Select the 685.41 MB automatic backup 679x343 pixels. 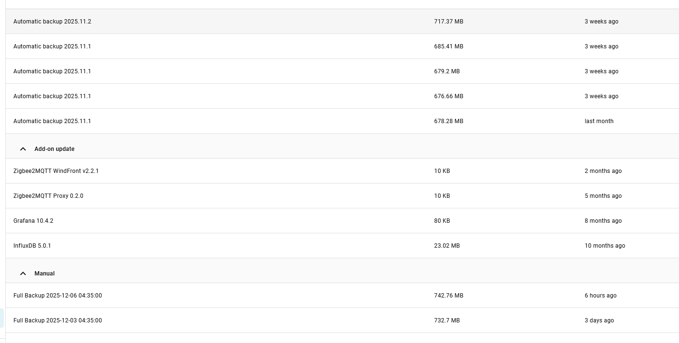point(52,46)
